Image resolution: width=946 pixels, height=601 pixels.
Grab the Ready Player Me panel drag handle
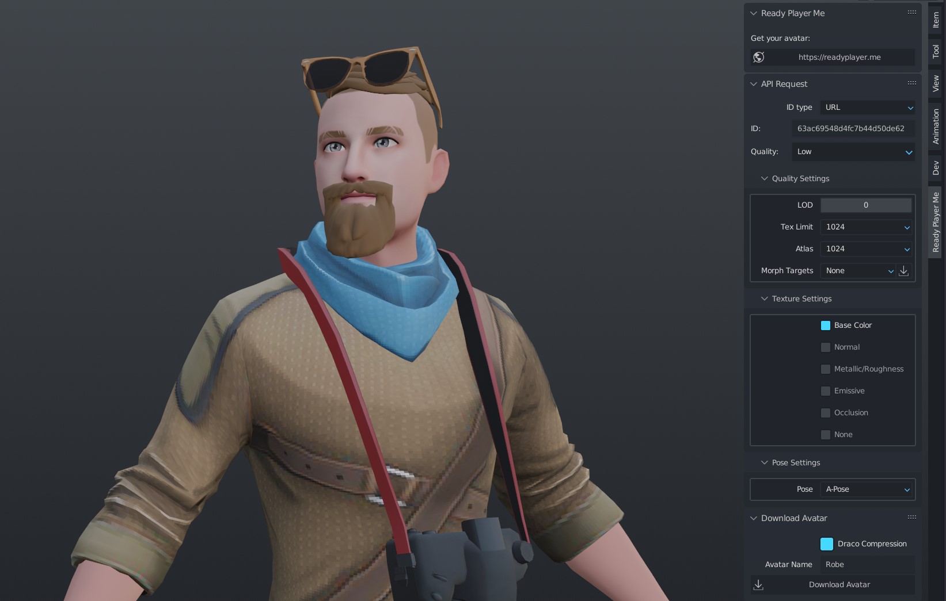tap(911, 13)
